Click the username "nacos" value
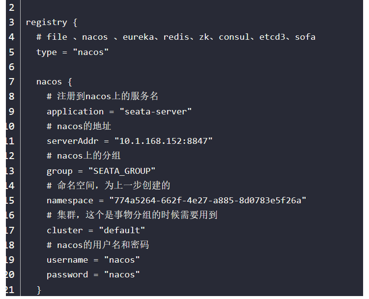Viewport: 369px width, 299px height. 122,260
